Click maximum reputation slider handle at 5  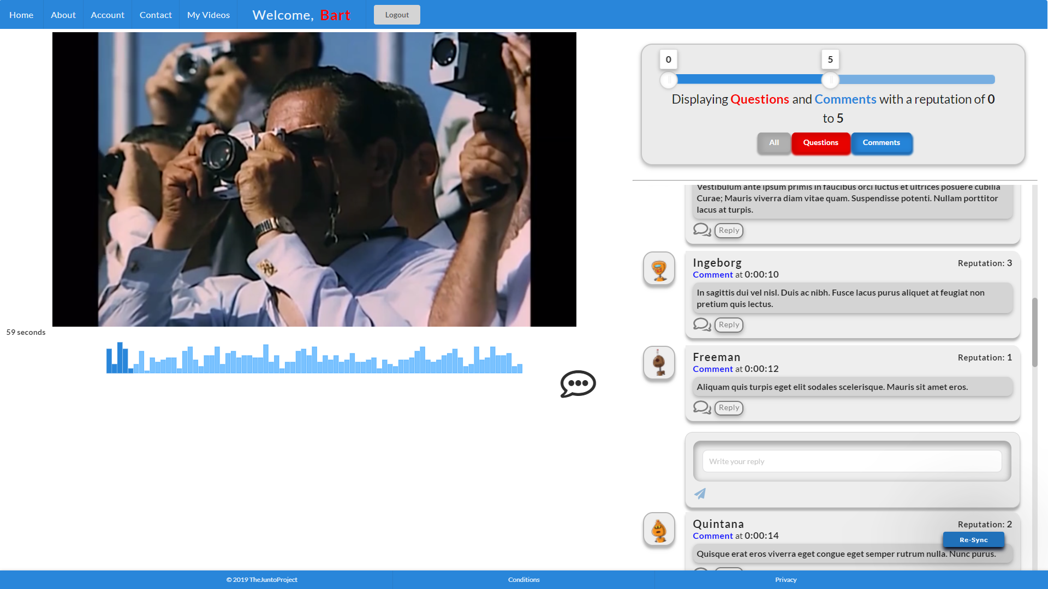[x=830, y=80]
